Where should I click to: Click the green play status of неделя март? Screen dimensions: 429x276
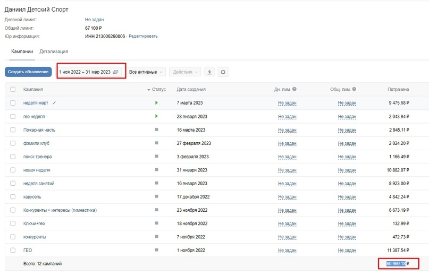tap(156, 103)
